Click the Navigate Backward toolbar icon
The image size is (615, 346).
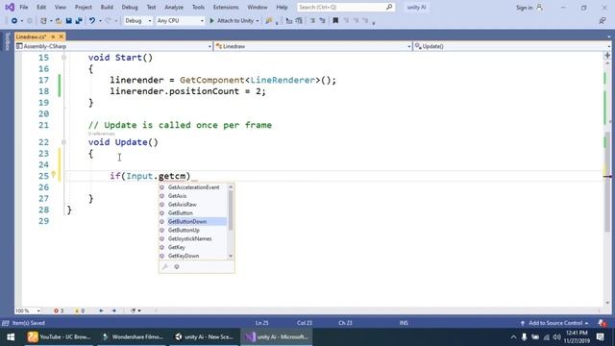[14, 21]
